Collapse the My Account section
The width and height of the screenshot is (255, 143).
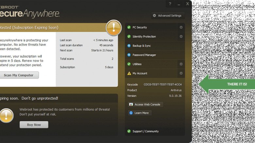point(151,73)
